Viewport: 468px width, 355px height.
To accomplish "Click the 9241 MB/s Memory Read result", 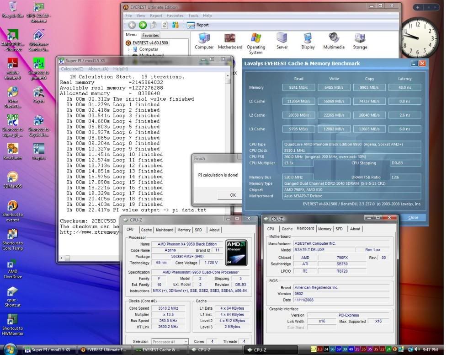I will click(x=298, y=87).
